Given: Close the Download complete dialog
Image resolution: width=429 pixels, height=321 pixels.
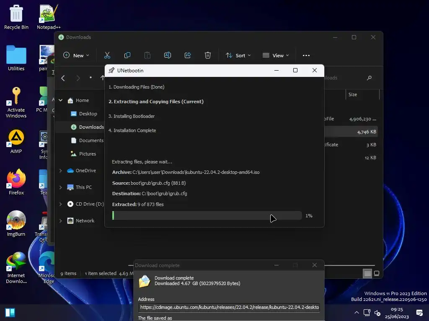Looking at the screenshot, I should pos(315,265).
